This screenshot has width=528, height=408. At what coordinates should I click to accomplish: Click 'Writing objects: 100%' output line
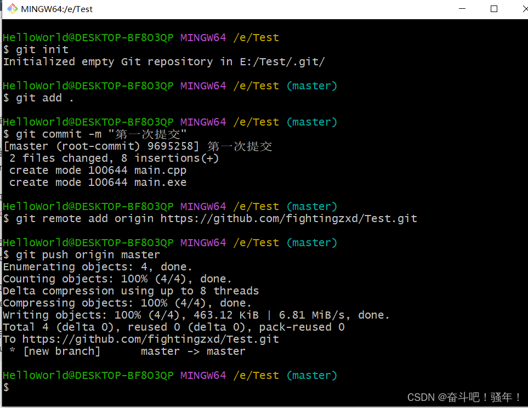pos(196,315)
